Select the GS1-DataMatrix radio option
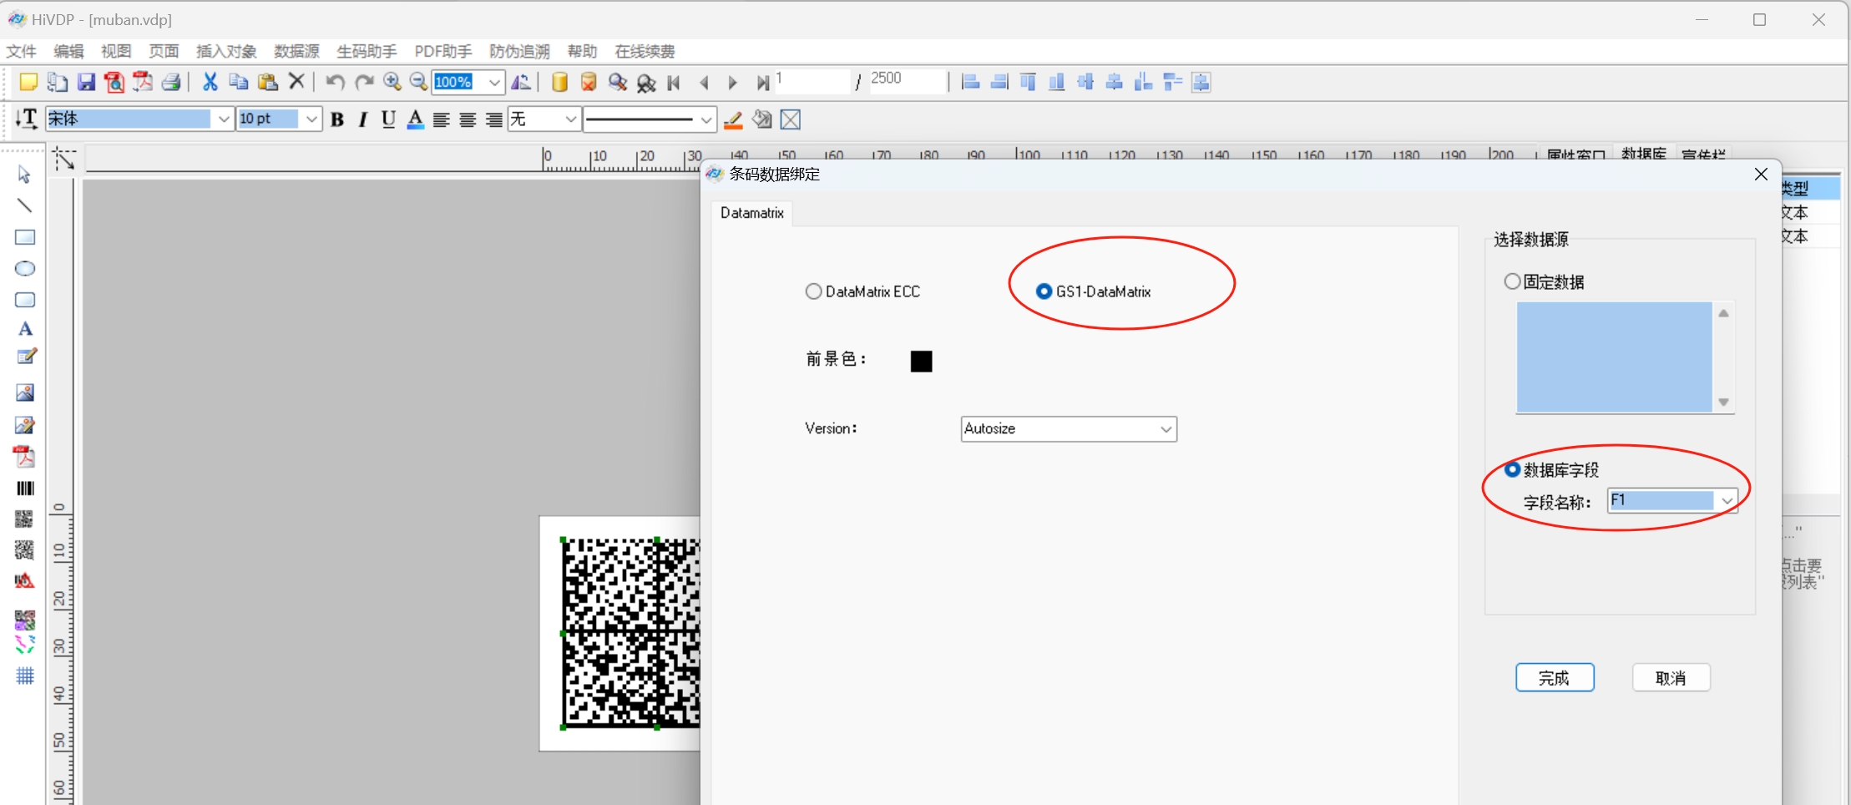The width and height of the screenshot is (1851, 805). [x=1093, y=291]
